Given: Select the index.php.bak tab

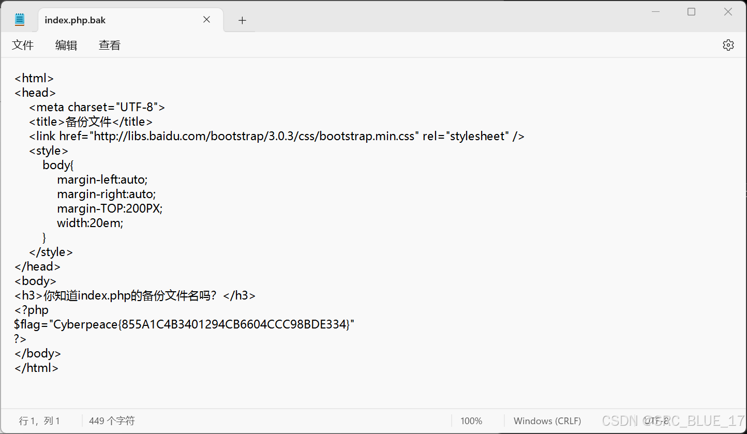Looking at the screenshot, I should [103, 20].
